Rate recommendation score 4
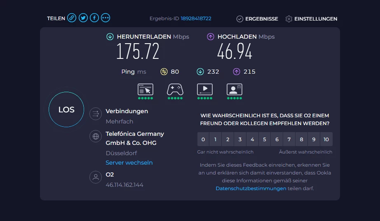 tap(252, 139)
